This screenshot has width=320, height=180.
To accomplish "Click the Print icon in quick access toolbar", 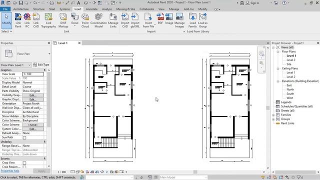I will 52,3.
